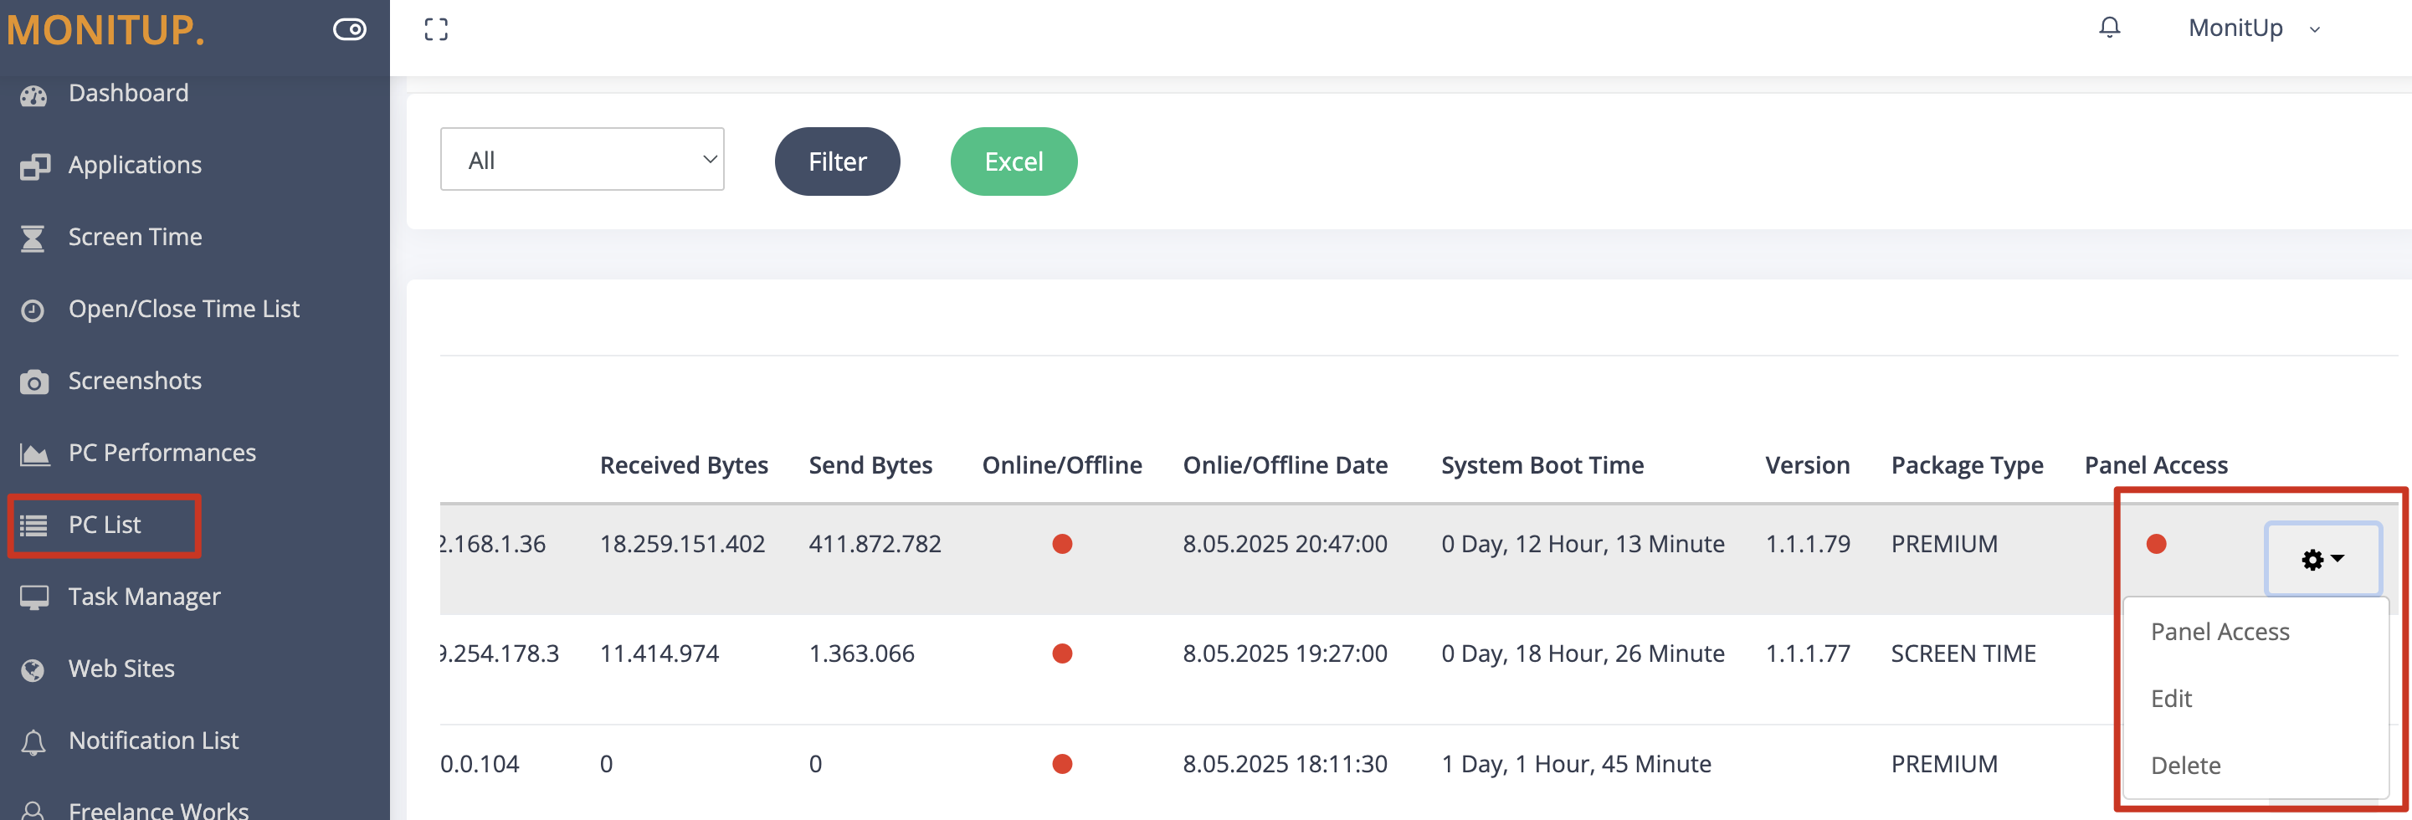Click the Dashboard gauge icon
2412x820 pixels.
33,95
